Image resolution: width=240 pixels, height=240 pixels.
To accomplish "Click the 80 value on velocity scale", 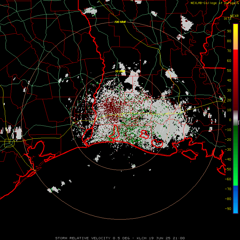I will [229, 41].
